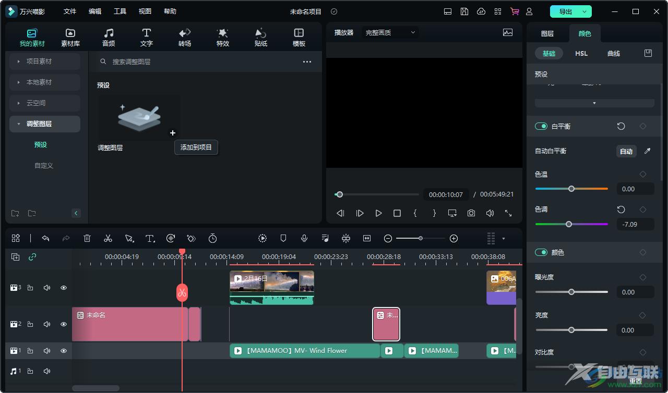Zoom out the timeline with minus icon
The image size is (668, 393).
pos(388,238)
